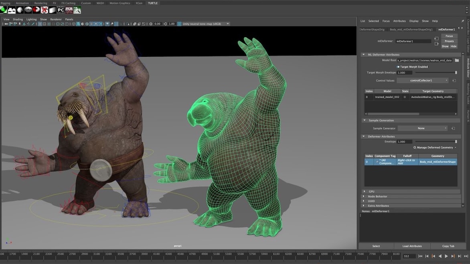470x264 pixels.
Task: Click the connection output icon beside Control Values
Action: click(454, 80)
